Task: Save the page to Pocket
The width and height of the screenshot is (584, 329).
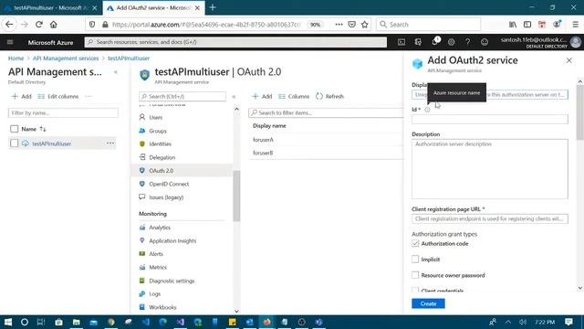Action: point(351,25)
